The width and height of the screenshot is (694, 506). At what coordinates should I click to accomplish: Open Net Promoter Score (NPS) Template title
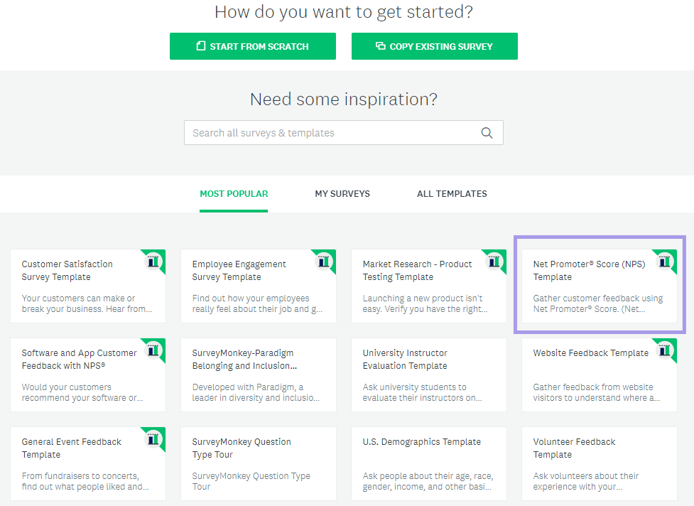[x=589, y=271]
